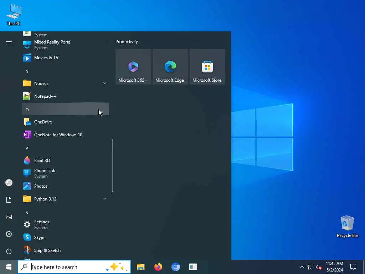
Task: Open Documents from Start sidebar
Action: click(x=9, y=200)
